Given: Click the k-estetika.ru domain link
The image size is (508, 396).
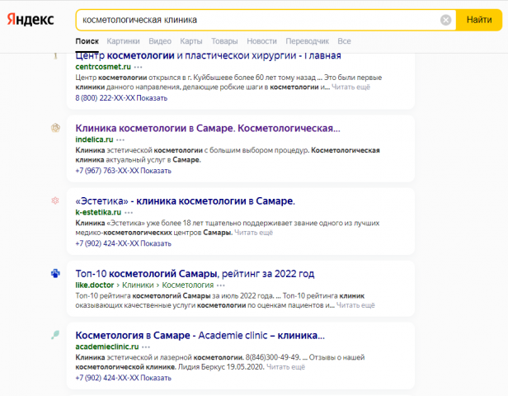Looking at the screenshot, I should pos(98,213).
